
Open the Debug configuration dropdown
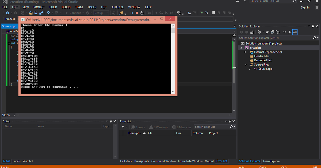(101, 13)
